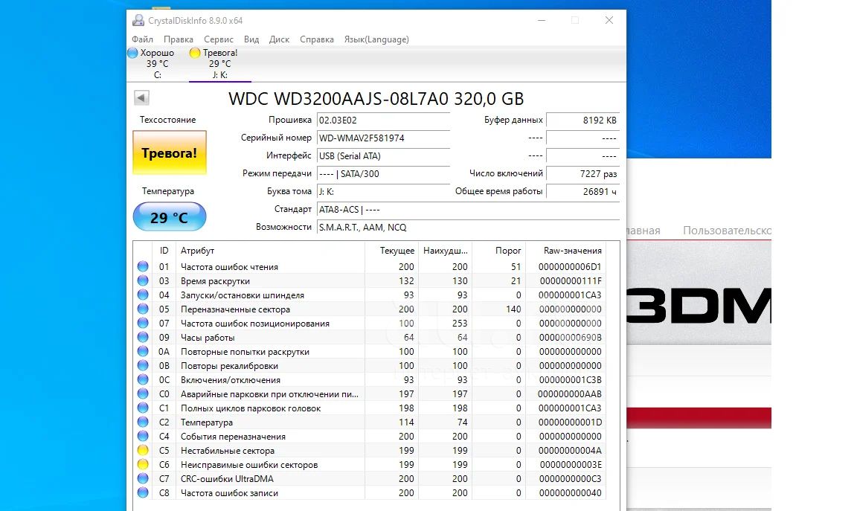Click status dot for attribute 03 Время раскрутки
857x511 pixels.
coord(143,281)
